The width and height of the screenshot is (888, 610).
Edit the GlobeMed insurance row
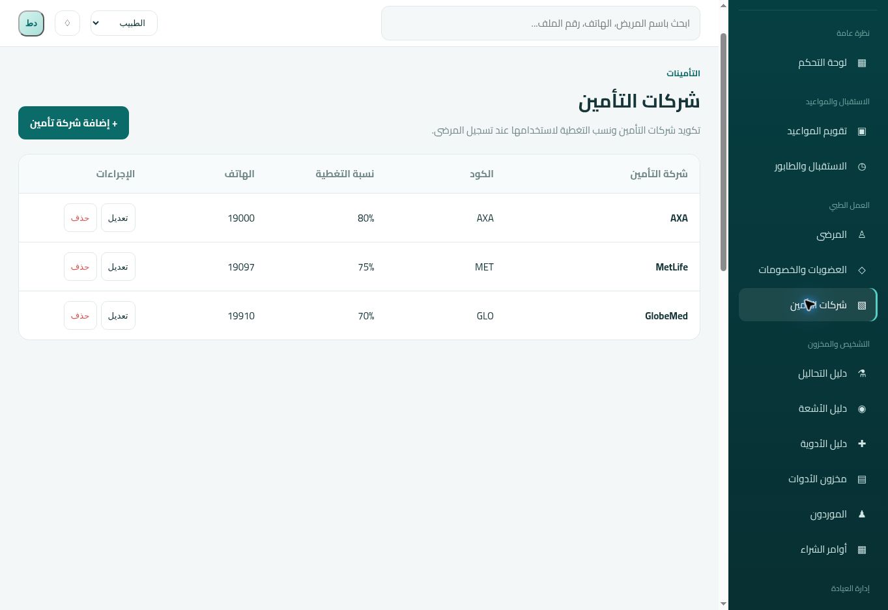pyautogui.click(x=118, y=315)
